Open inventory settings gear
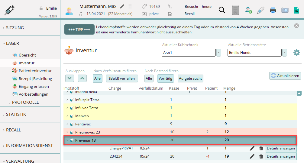Image resolution: width=304 pixels, height=163 pixels. point(297,53)
